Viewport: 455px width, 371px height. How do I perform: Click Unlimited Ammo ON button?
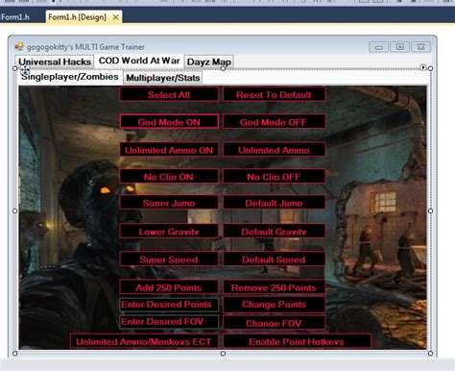pyautogui.click(x=169, y=150)
